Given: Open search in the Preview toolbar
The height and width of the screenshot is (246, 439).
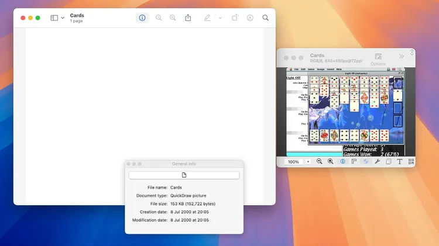Looking at the screenshot, I should [x=265, y=18].
